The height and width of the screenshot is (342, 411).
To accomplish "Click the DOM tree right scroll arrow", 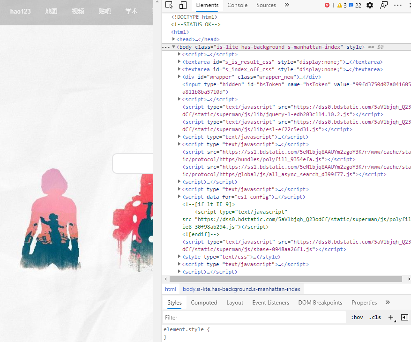I will click(x=409, y=279).
